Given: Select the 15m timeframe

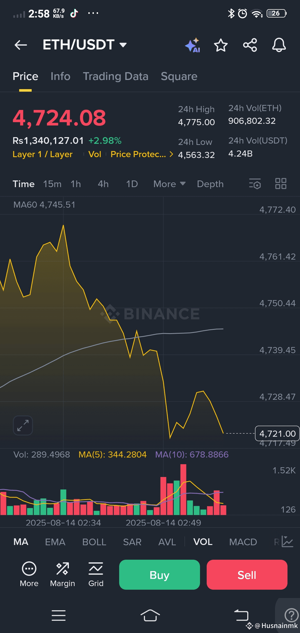Looking at the screenshot, I should [52, 184].
